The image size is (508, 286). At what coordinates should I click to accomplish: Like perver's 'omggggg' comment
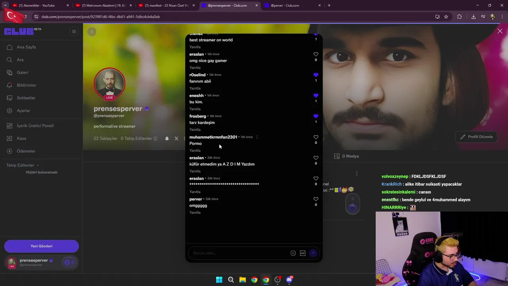coord(316,199)
